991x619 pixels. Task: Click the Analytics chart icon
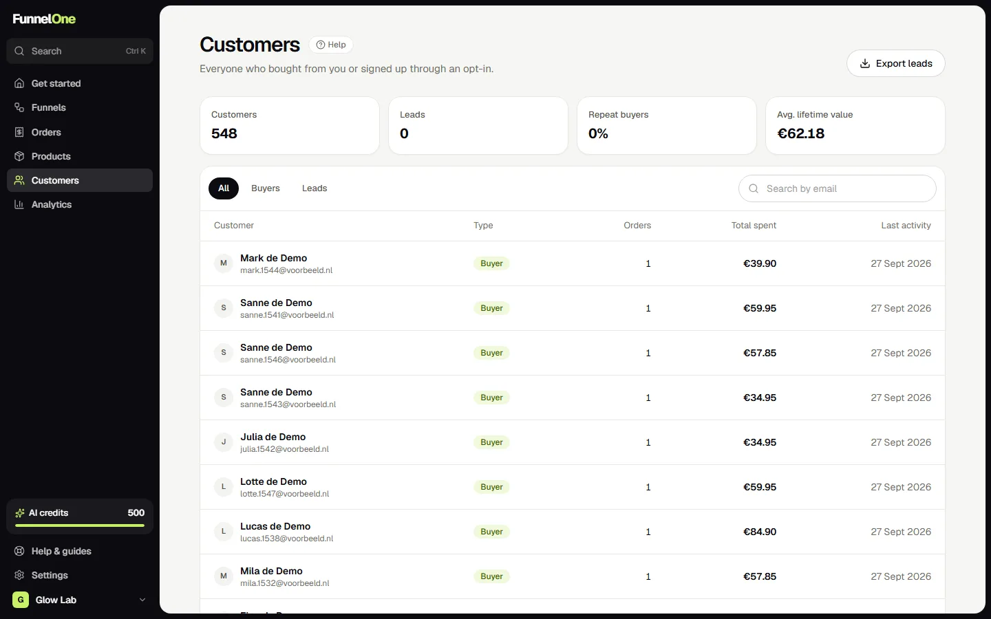click(x=19, y=204)
